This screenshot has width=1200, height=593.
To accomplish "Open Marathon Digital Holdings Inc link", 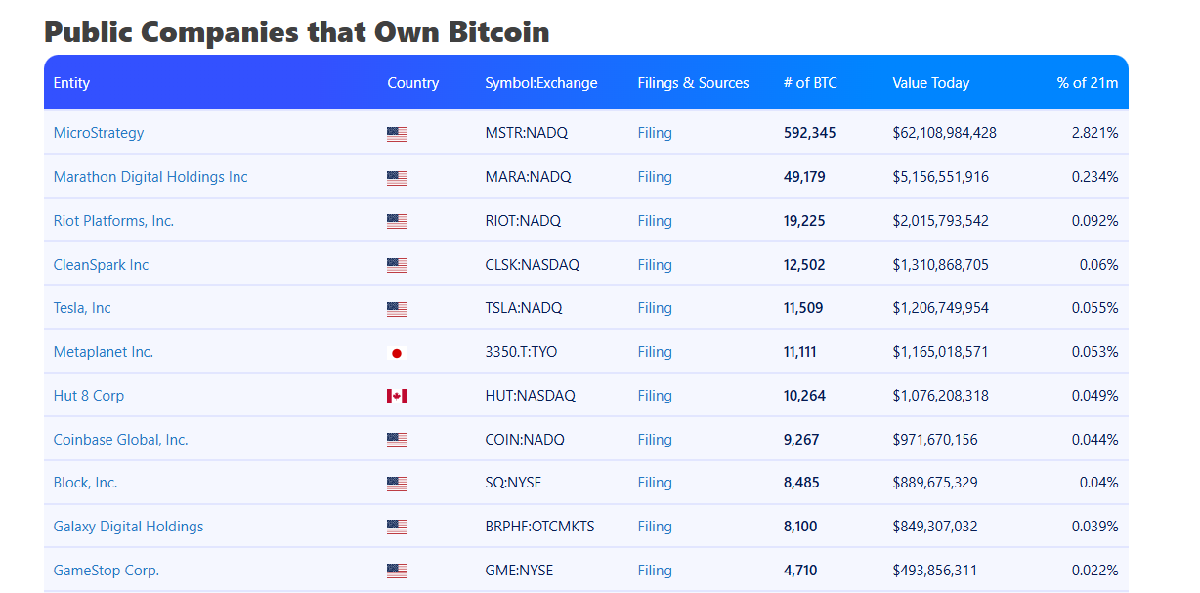I will [x=150, y=177].
